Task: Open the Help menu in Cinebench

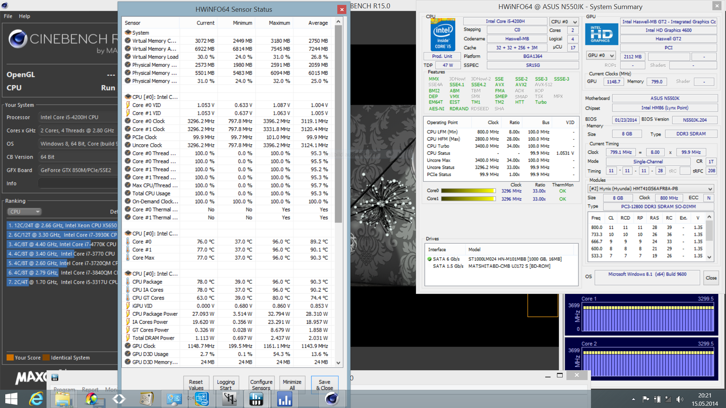Action: click(x=25, y=16)
